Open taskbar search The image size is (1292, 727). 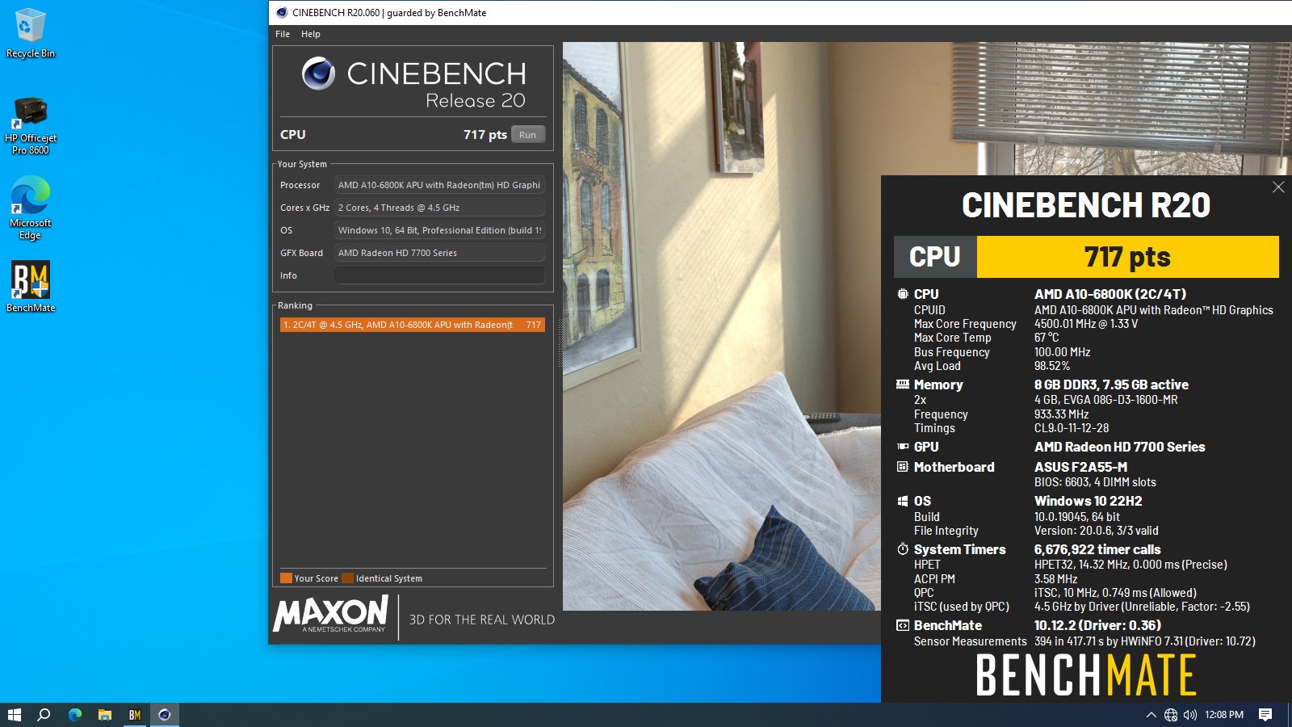coord(44,715)
